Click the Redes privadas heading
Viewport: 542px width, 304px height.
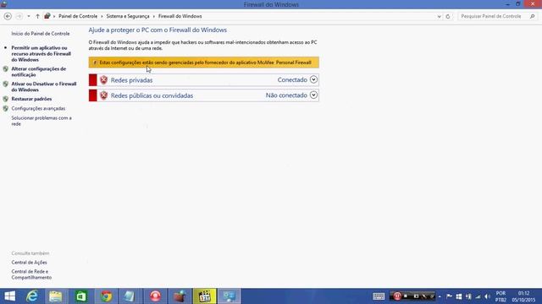tap(132, 80)
